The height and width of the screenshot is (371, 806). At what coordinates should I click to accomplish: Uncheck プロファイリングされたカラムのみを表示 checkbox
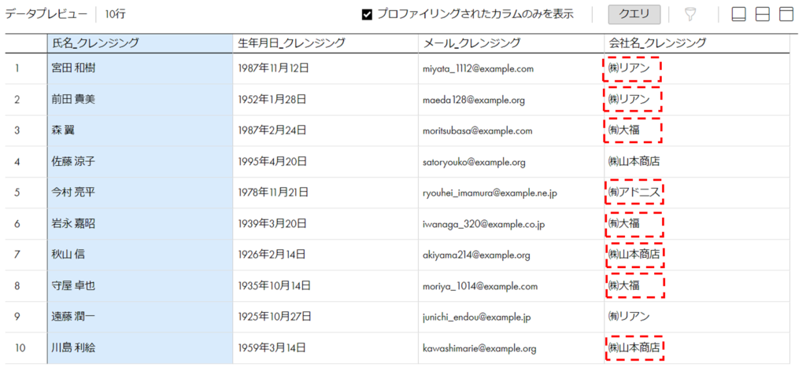(x=367, y=14)
